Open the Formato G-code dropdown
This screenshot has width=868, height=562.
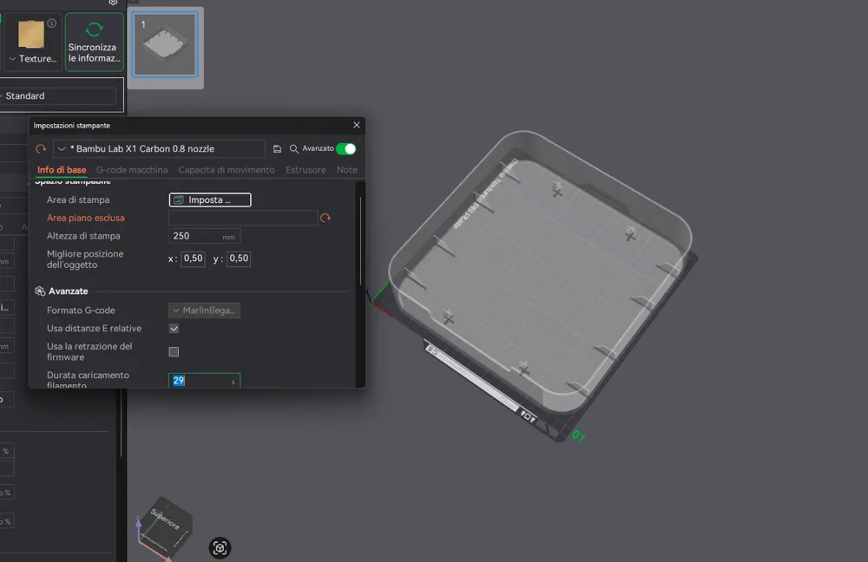[204, 310]
